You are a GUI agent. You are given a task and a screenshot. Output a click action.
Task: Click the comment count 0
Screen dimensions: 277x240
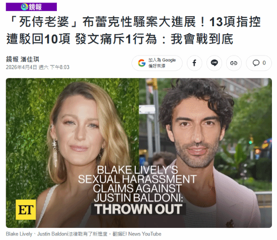coord(264,63)
